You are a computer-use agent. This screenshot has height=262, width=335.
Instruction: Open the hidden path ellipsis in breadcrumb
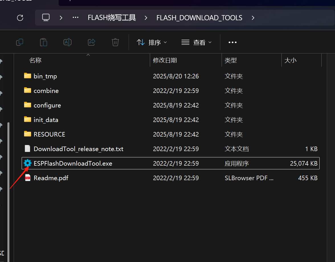(x=75, y=18)
